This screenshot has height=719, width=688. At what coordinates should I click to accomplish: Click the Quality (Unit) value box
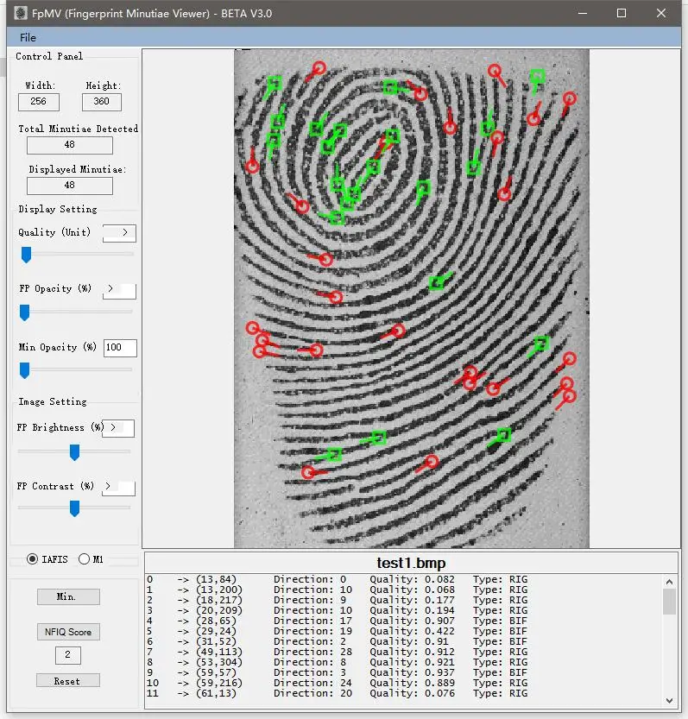(x=119, y=233)
